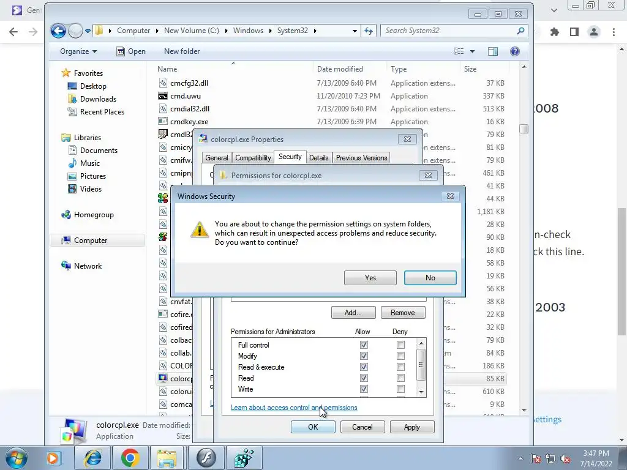The height and width of the screenshot is (470, 627).
Task: Click the Add... button in Permissions dialog
Action: (353, 313)
